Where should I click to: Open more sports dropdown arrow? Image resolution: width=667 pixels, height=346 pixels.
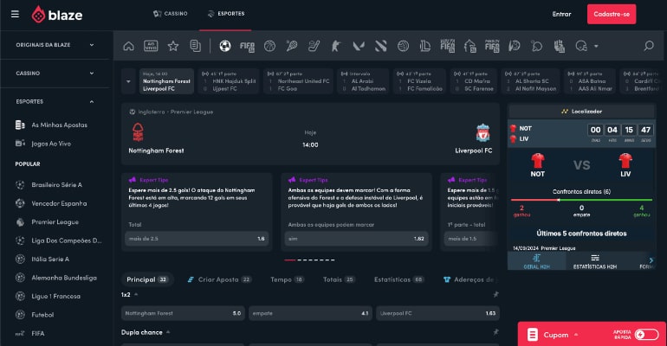click(596, 46)
